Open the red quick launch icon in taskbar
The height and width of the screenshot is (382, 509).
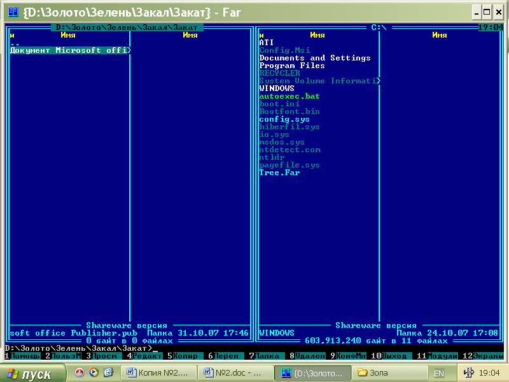pos(79,372)
